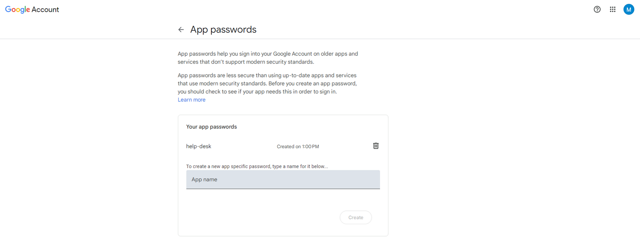The image size is (640, 251).
Task: Select the help-desk password entry name
Action: pos(198,146)
